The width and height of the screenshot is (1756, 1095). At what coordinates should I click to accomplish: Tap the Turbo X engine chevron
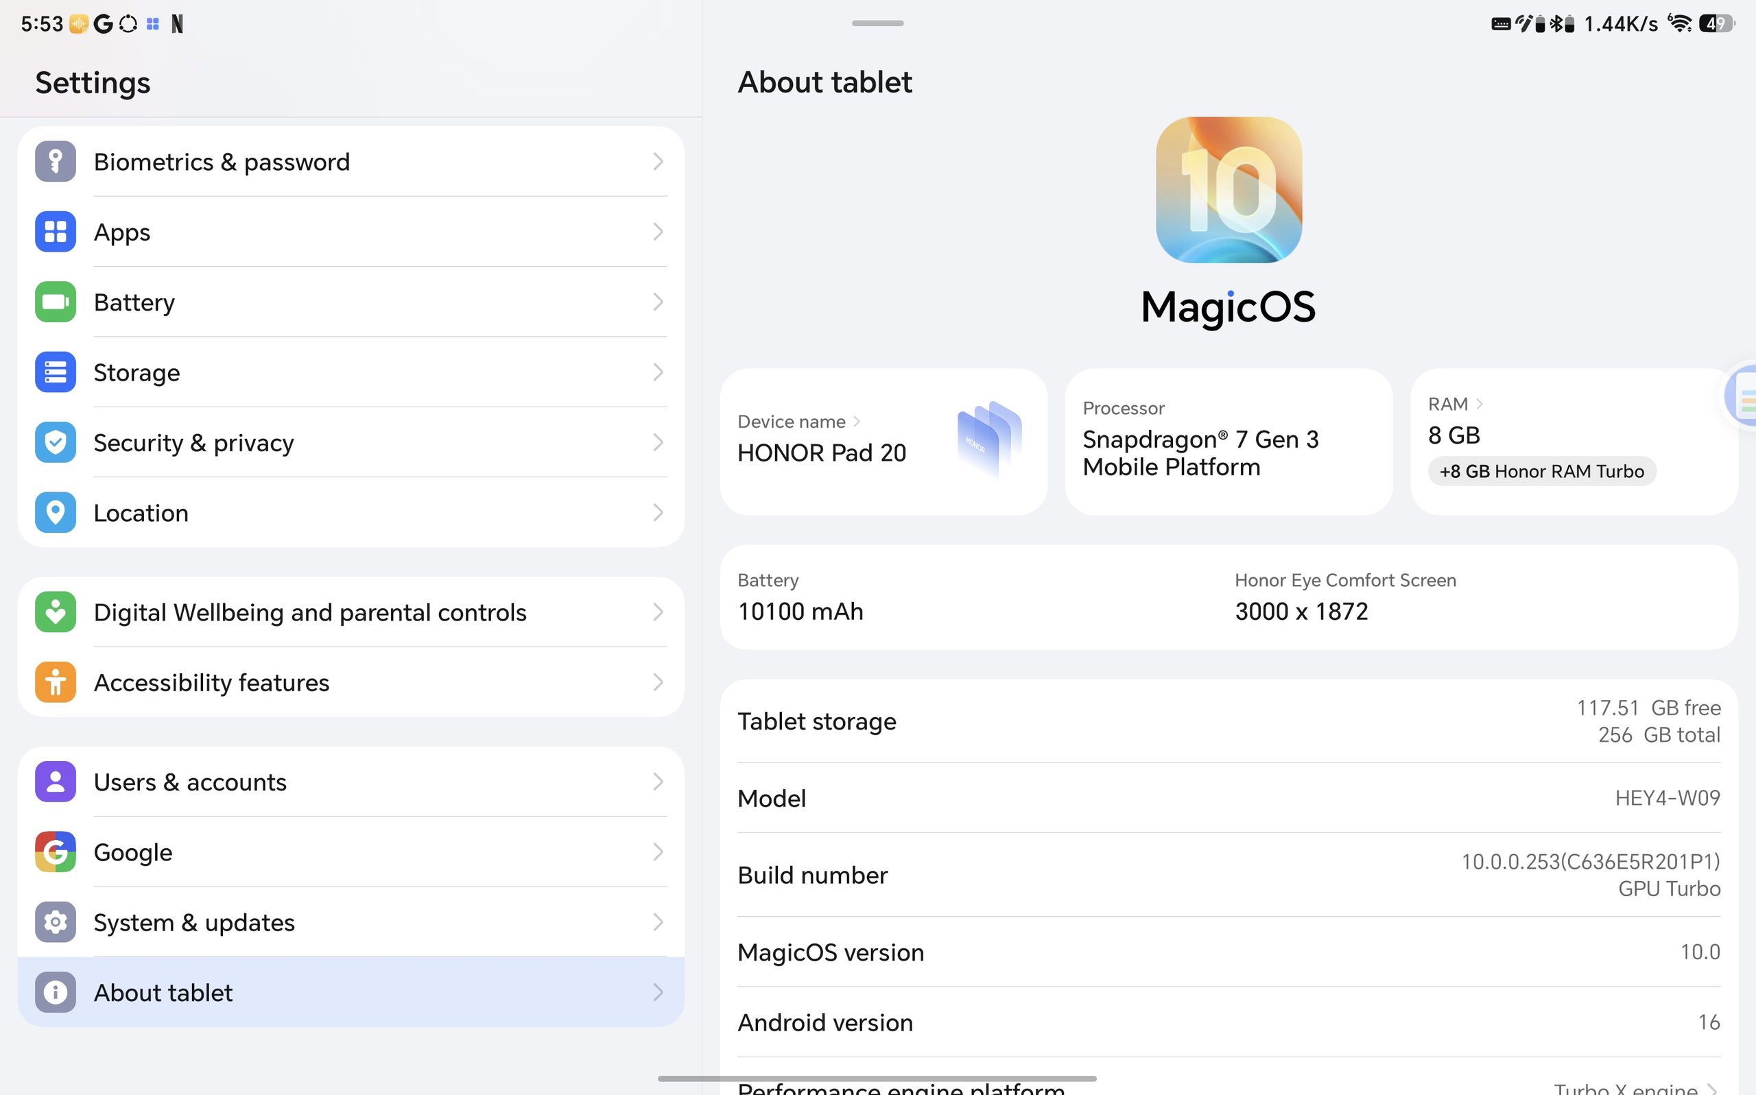(x=1712, y=1090)
